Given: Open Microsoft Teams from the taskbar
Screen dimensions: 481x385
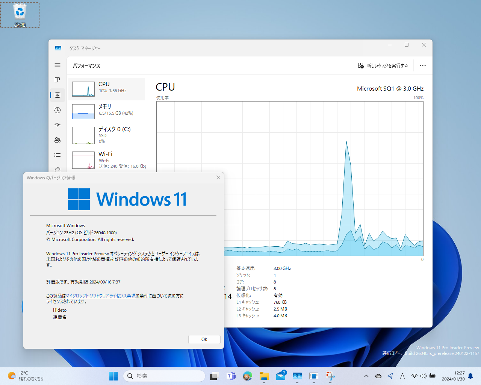Looking at the screenshot, I should tap(231, 376).
